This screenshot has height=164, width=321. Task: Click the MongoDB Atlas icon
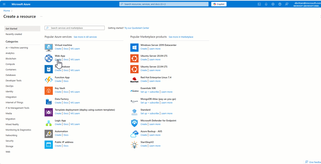pyautogui.click(x=134, y=102)
